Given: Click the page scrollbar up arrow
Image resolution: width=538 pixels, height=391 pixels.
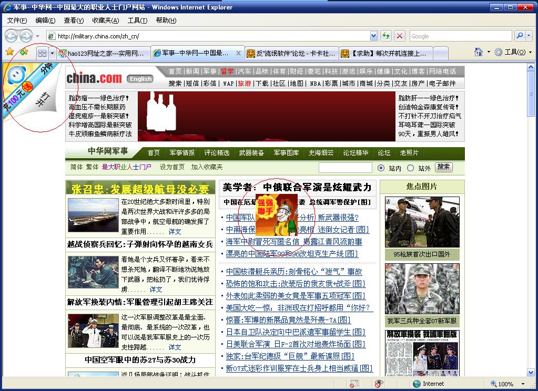Looking at the screenshot, I should click(x=531, y=67).
